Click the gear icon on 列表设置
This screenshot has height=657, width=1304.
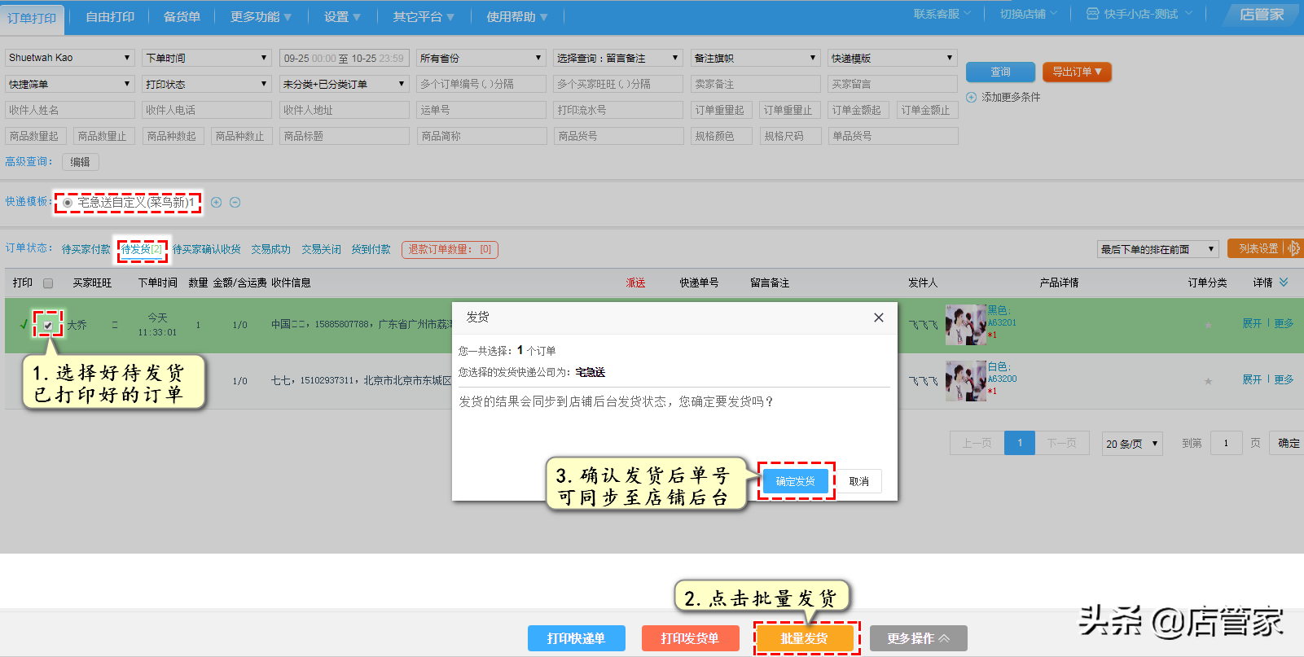pos(1293,248)
